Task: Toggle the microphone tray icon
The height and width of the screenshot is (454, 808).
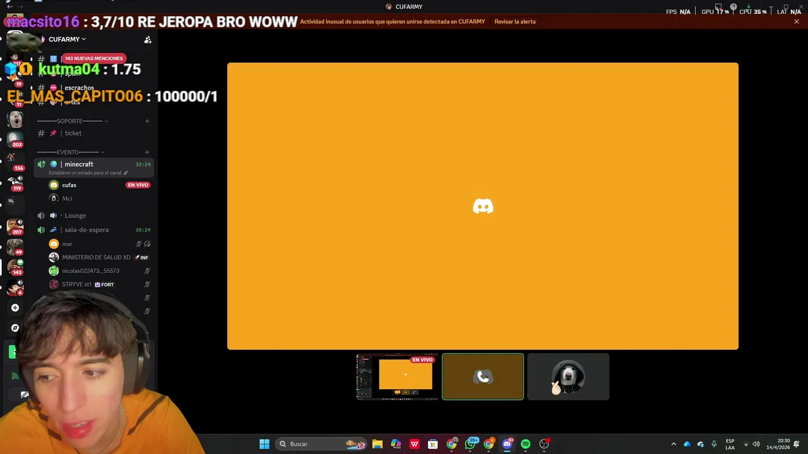Action: (x=714, y=444)
